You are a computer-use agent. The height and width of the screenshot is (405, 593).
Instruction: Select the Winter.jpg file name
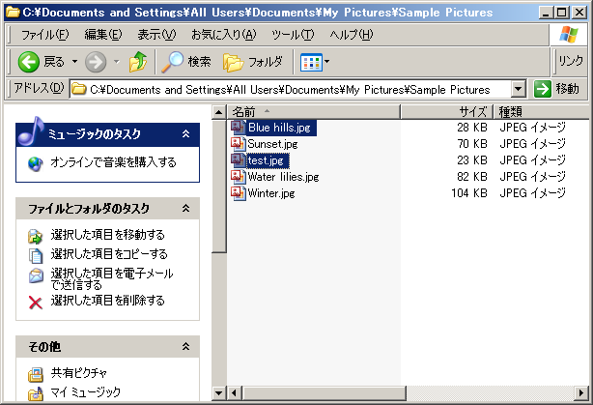[271, 193]
